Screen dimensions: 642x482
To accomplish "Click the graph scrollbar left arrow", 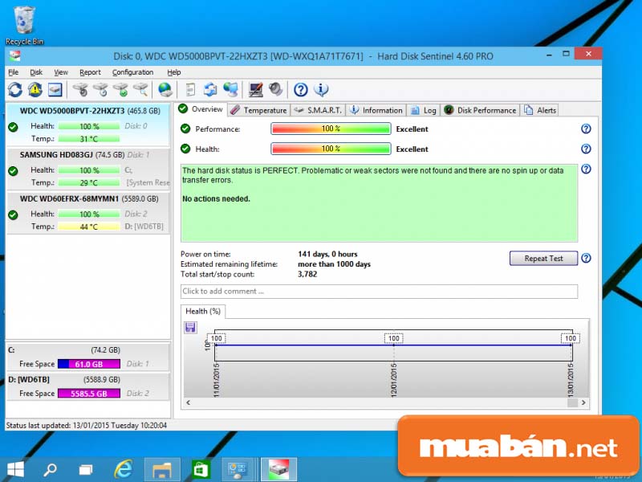I will point(189,402).
